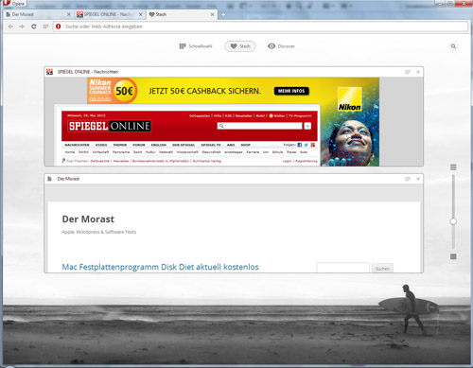This screenshot has height=368, width=473.
Task: Open the stash search magnifier icon
Action: (453, 46)
